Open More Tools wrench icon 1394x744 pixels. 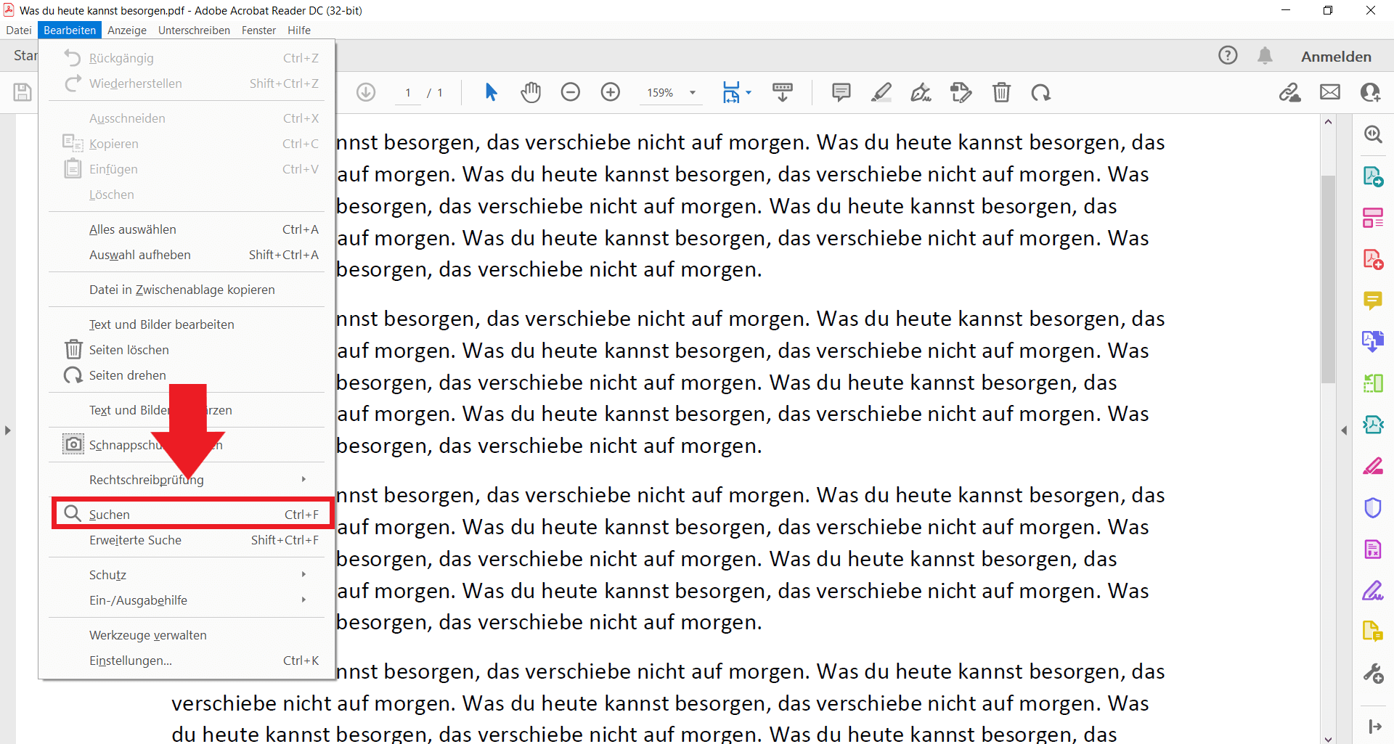tap(1373, 673)
